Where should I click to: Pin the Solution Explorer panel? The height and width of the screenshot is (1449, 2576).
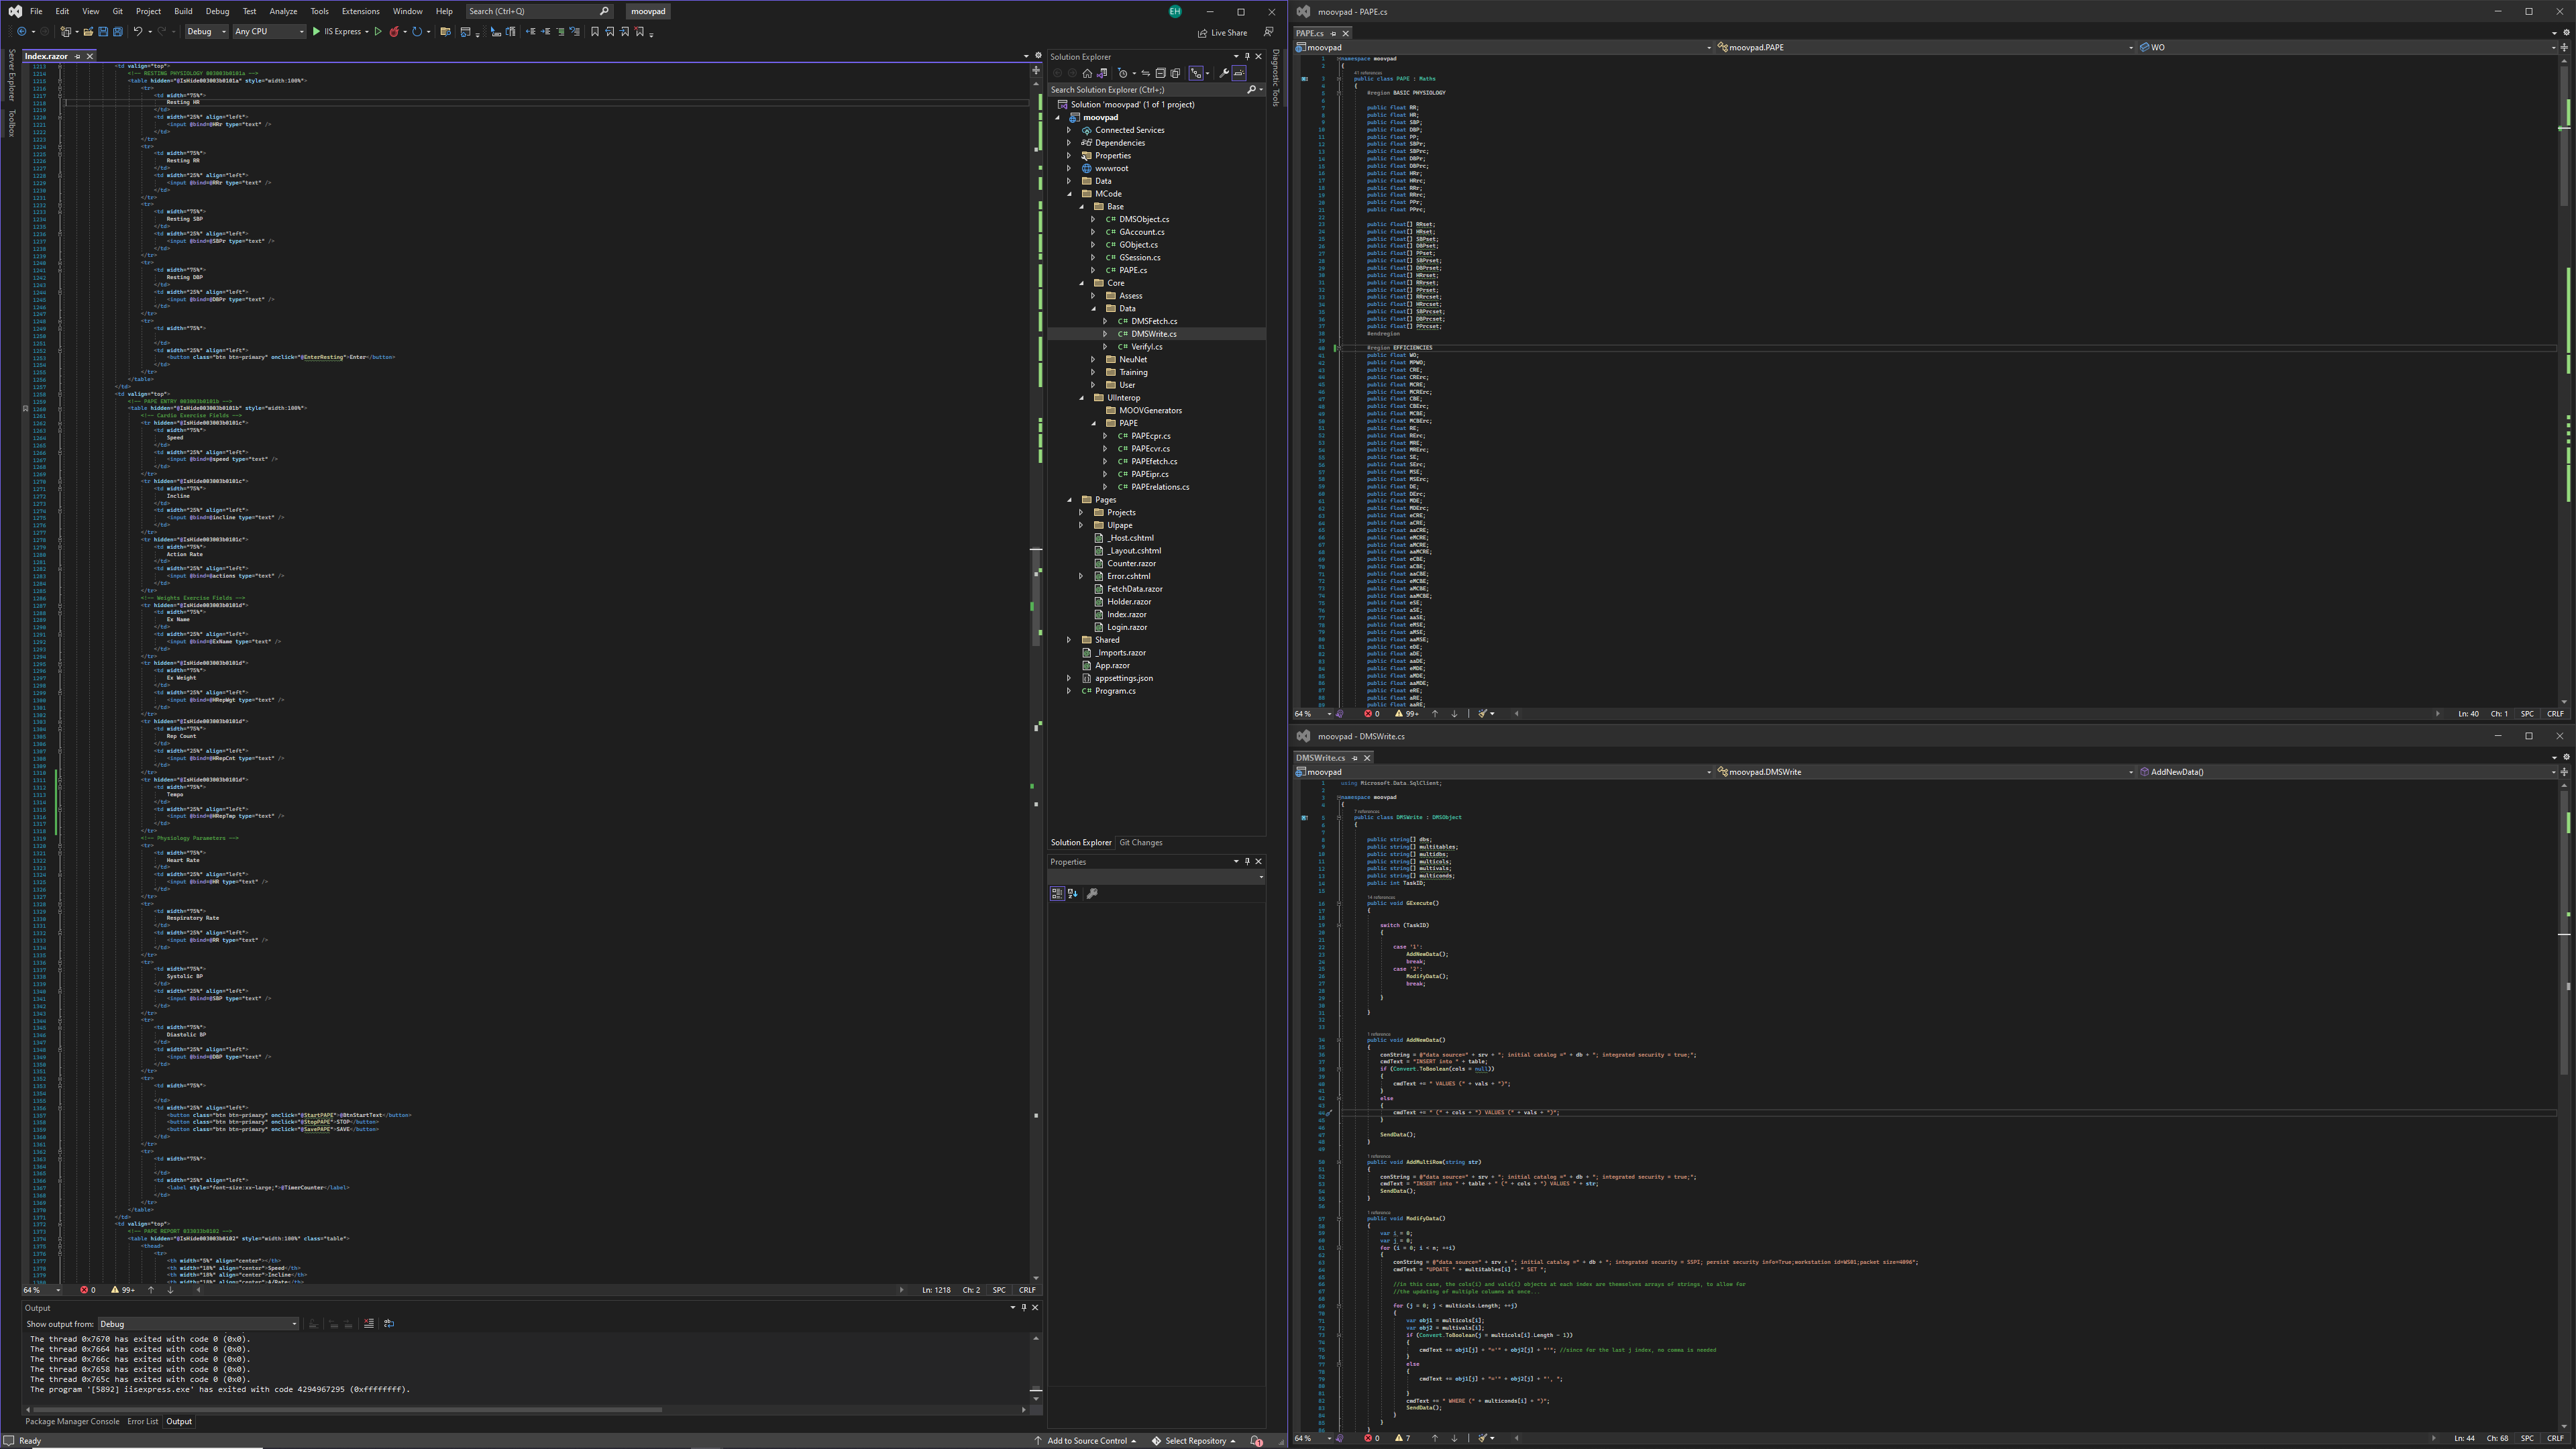point(1247,56)
